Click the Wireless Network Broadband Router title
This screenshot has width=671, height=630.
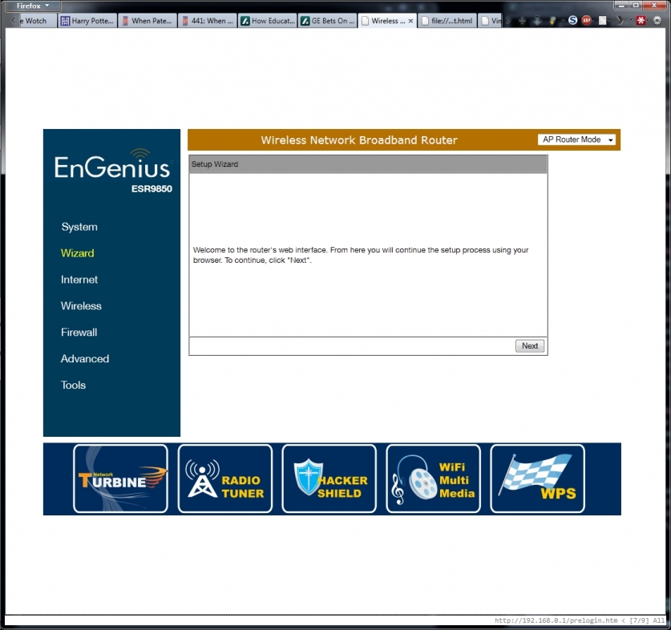click(x=359, y=140)
